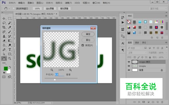Select the Zoom magnifier tool
Image resolution: width=169 pixels, height=105 pixels.
pos(10,59)
